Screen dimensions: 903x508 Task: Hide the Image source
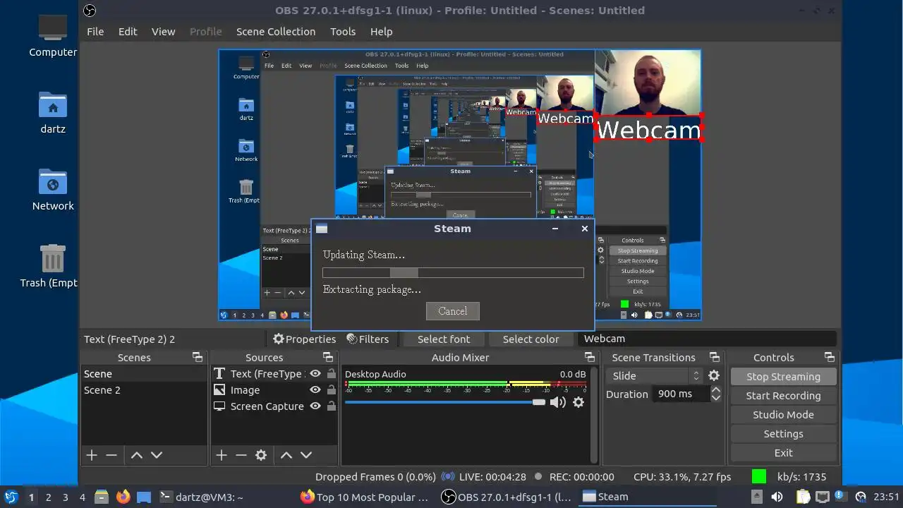click(315, 390)
